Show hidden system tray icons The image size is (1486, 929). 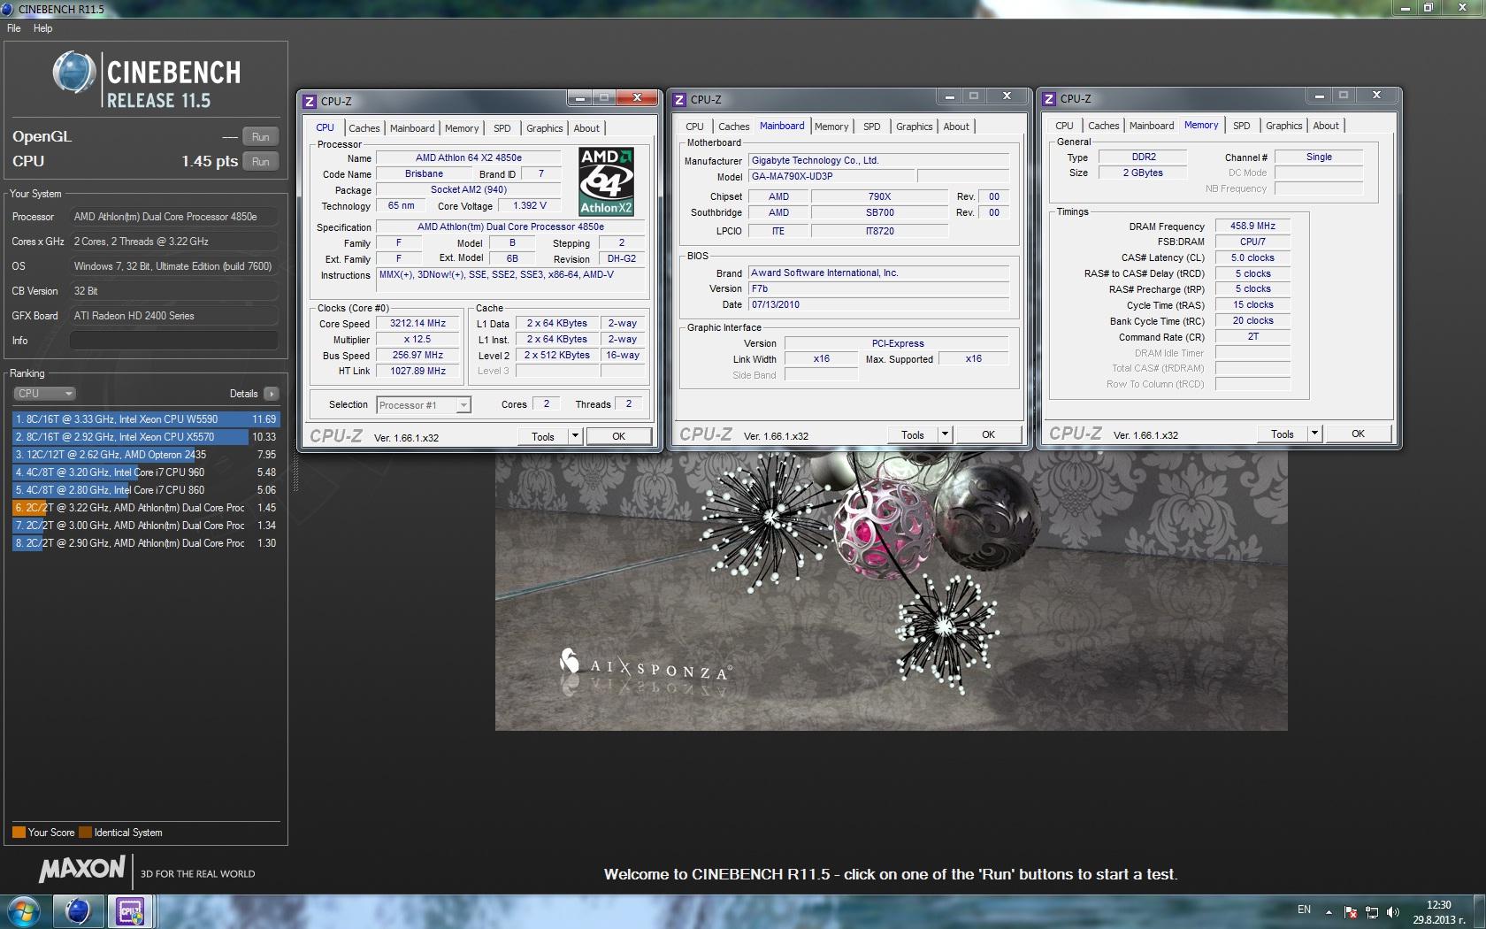[1329, 911]
